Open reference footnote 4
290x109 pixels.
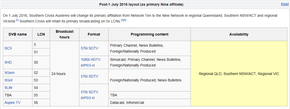pos(122,20)
